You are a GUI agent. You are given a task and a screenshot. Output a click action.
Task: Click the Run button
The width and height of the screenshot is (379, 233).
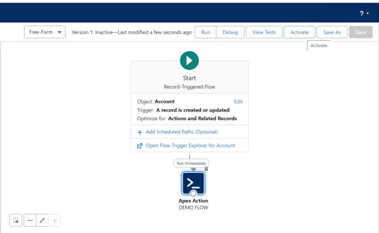click(206, 32)
